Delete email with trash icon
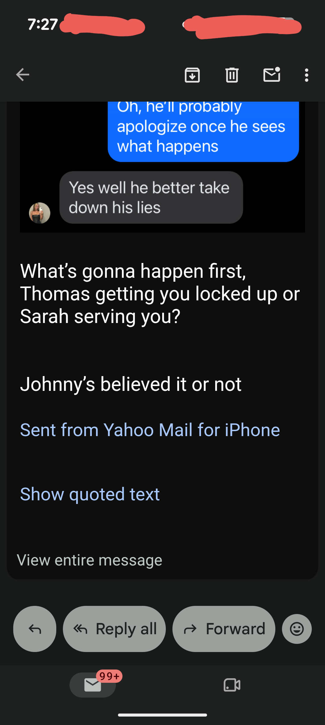Screen dimensions: 325x725 tap(232, 75)
